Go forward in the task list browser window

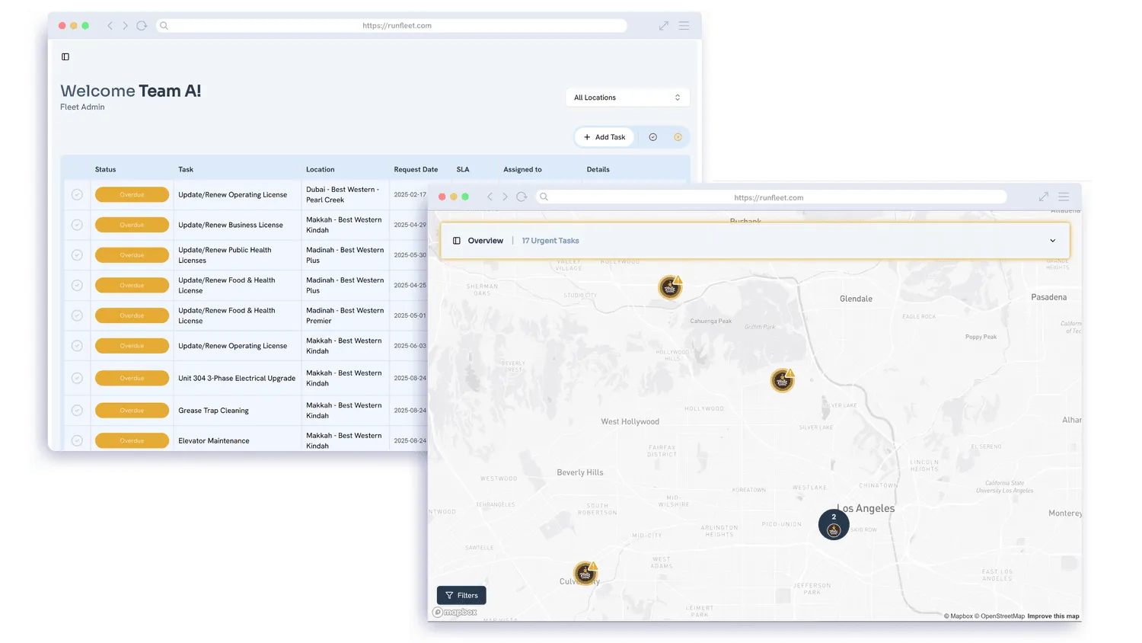click(x=126, y=26)
